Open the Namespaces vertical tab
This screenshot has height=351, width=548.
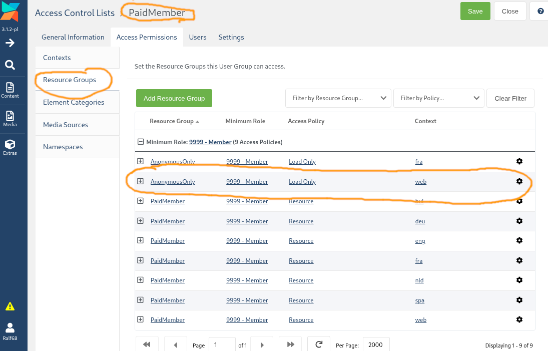coord(77,147)
